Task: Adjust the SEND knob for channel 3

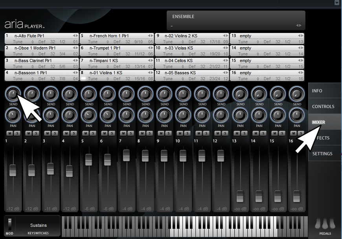Action: (x=51, y=94)
